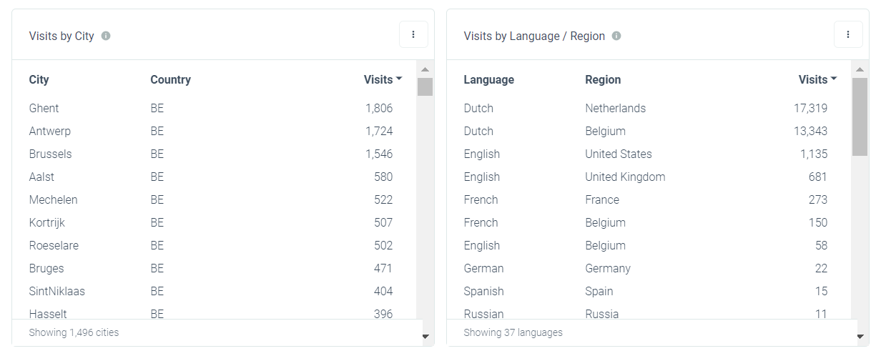Click the 507 visits value
This screenshot has height=356, width=881.
tap(383, 222)
